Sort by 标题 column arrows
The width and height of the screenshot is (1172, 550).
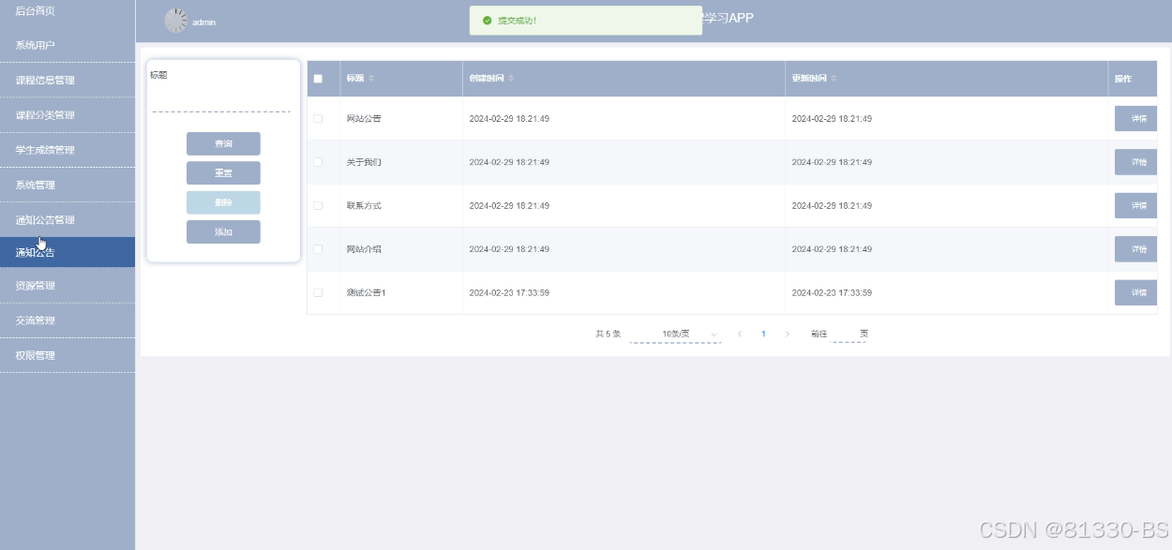click(371, 79)
